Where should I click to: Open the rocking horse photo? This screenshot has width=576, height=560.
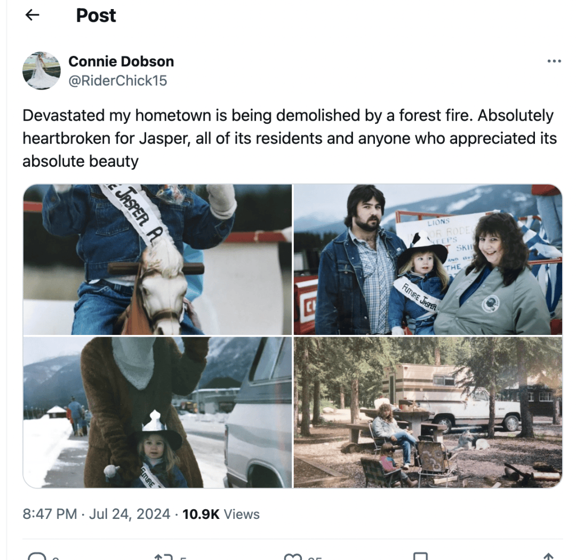click(157, 259)
